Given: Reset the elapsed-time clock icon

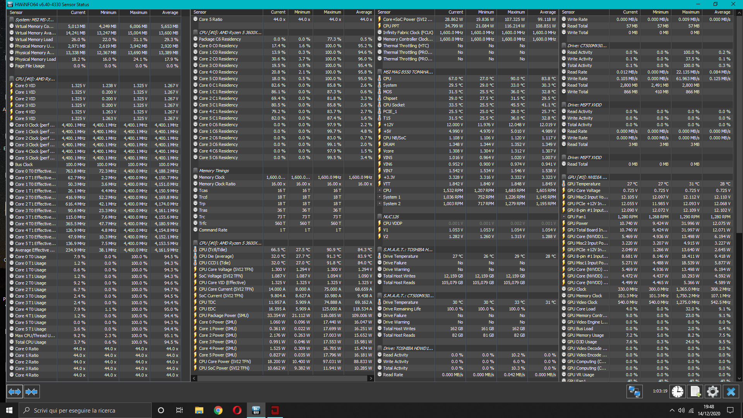Looking at the screenshot, I should (x=677, y=392).
